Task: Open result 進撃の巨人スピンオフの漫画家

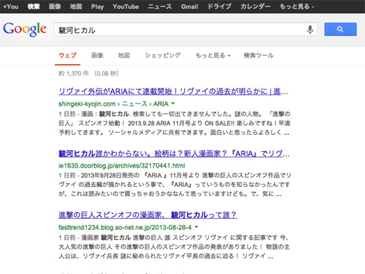Action: point(147,215)
